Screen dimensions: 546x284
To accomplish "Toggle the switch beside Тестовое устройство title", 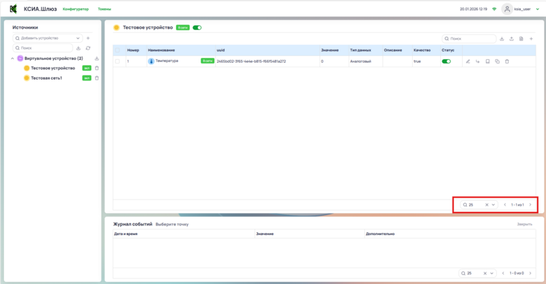I will (197, 28).
